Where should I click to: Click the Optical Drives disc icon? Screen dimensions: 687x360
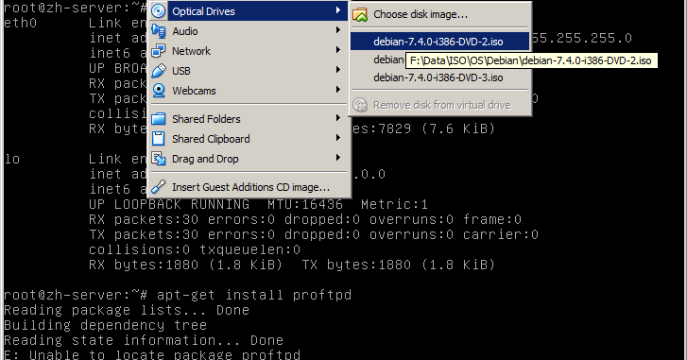pyautogui.click(x=158, y=11)
